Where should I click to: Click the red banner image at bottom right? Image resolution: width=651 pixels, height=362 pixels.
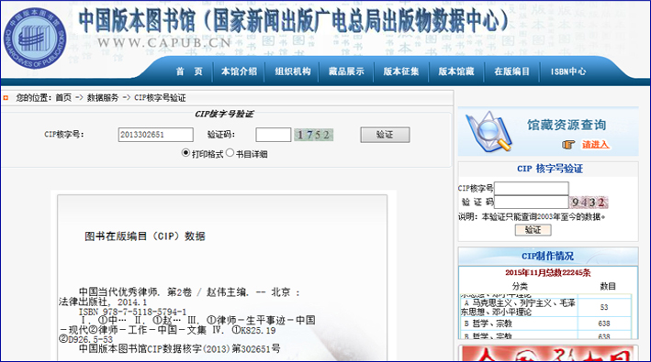[548, 354]
